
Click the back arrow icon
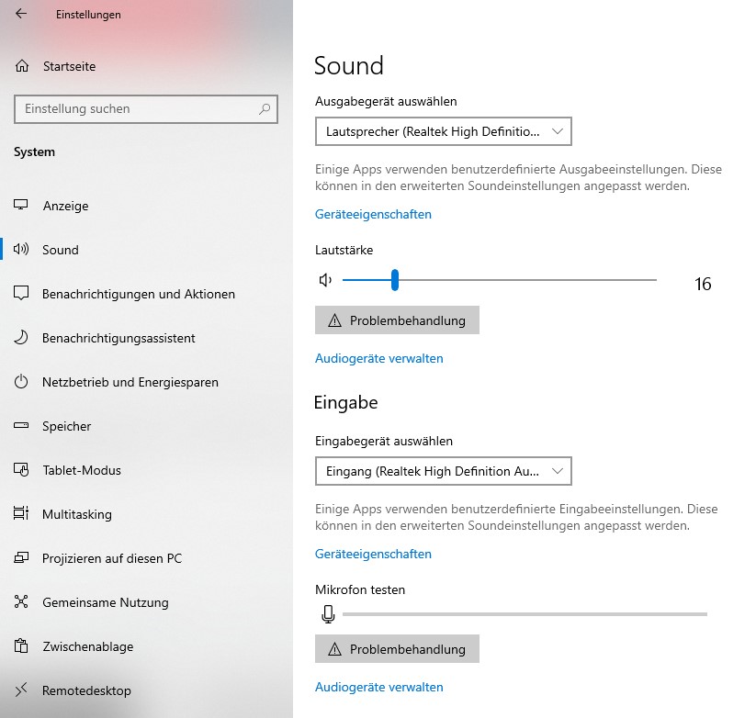pos(21,14)
